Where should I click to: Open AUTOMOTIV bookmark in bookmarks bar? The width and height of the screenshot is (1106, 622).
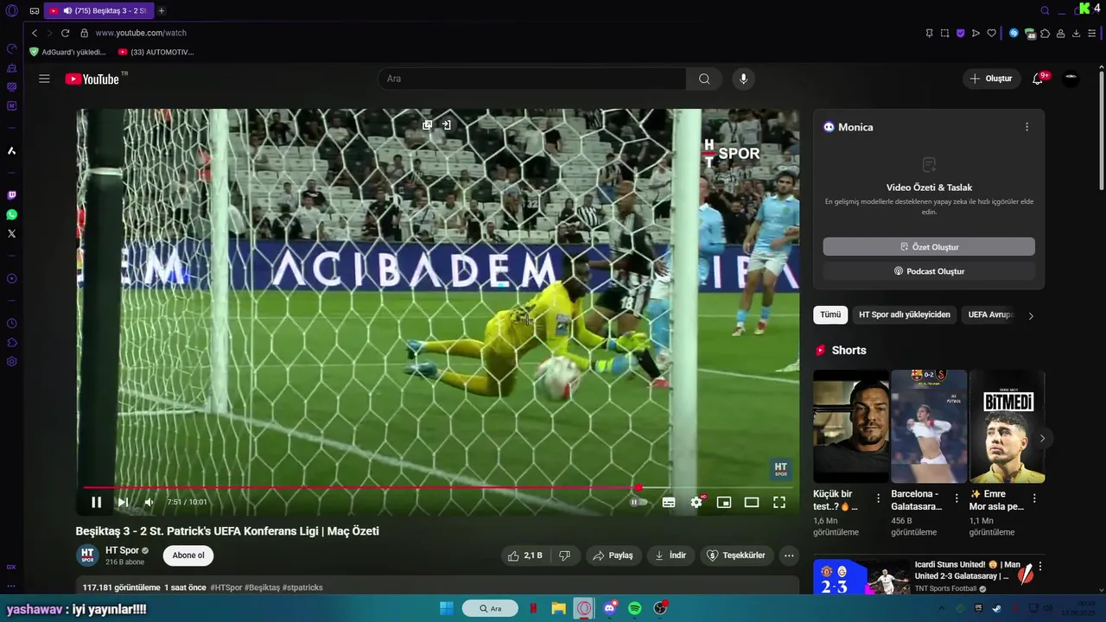click(156, 52)
